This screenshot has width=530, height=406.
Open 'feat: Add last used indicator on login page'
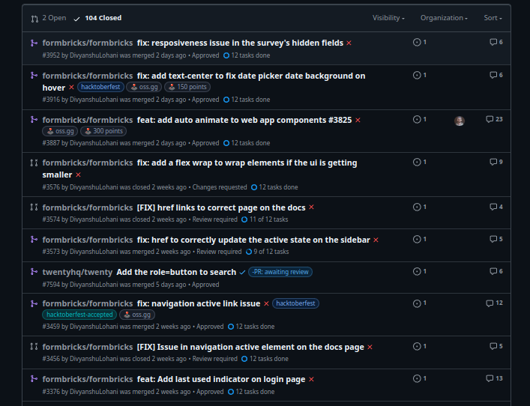coord(221,380)
